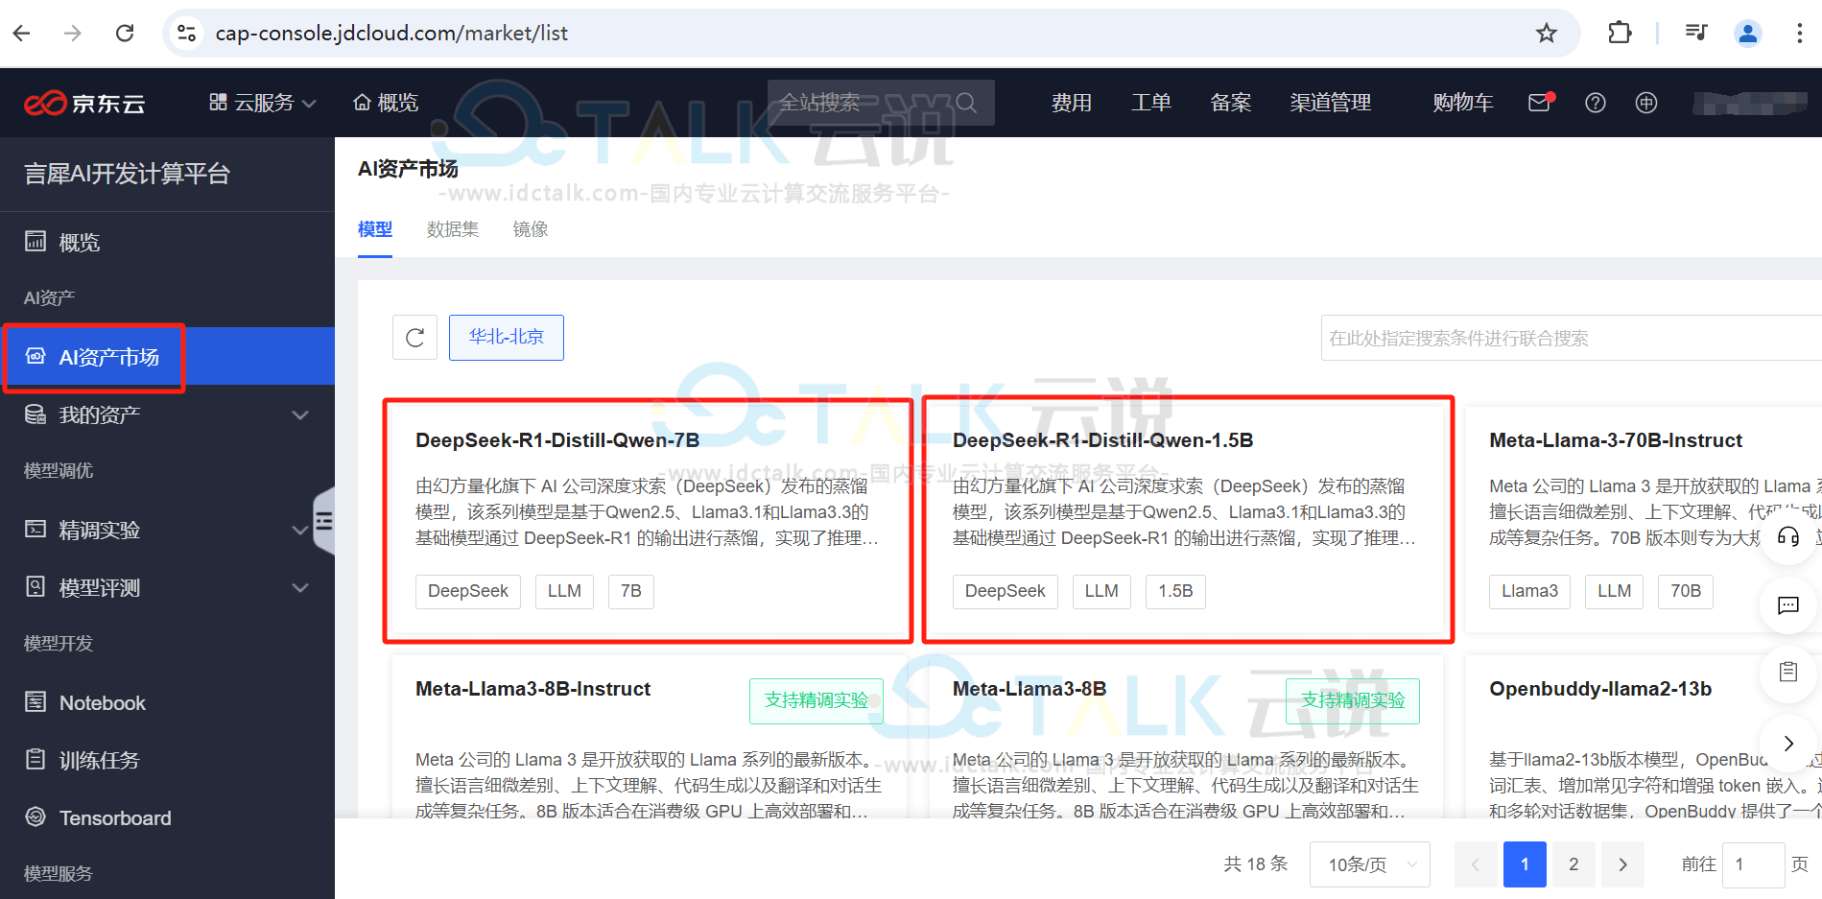This screenshot has height=899, width=1822.
Task: Open Tensorboard in the sidebar
Action: [x=167, y=817]
